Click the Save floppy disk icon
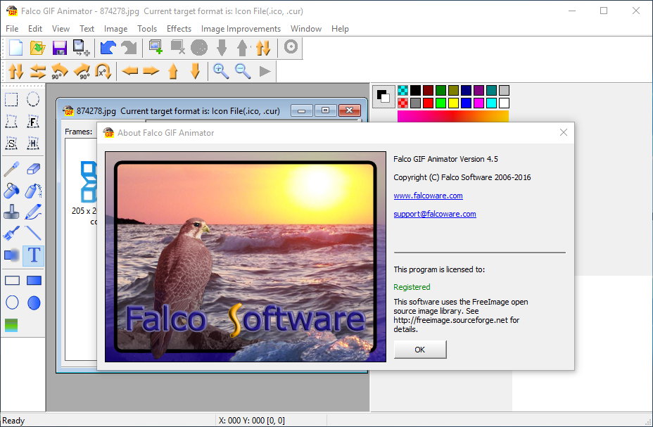Image resolution: width=653 pixels, height=427 pixels. click(60, 48)
